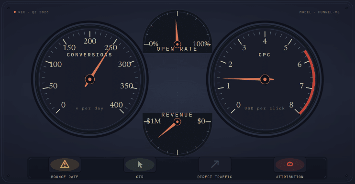Click the orange REC dot indicator

tap(15, 12)
